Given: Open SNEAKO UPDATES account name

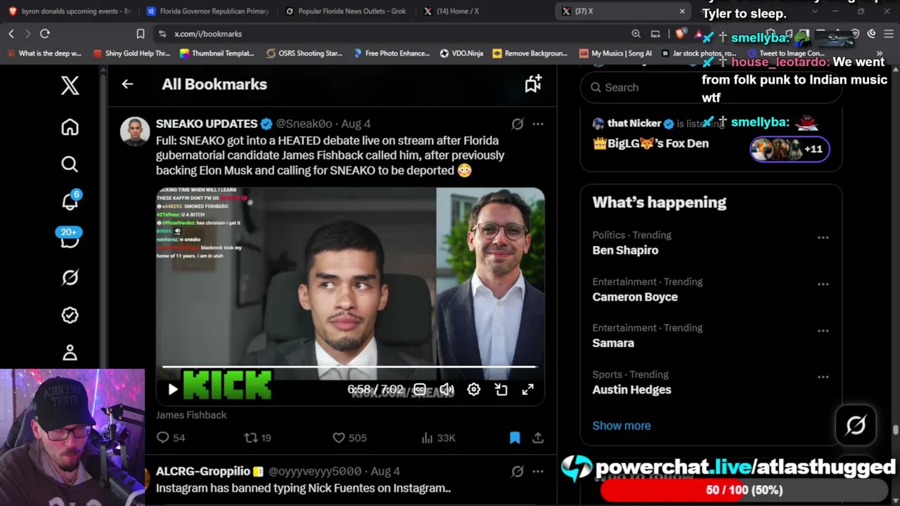Looking at the screenshot, I should tap(207, 124).
